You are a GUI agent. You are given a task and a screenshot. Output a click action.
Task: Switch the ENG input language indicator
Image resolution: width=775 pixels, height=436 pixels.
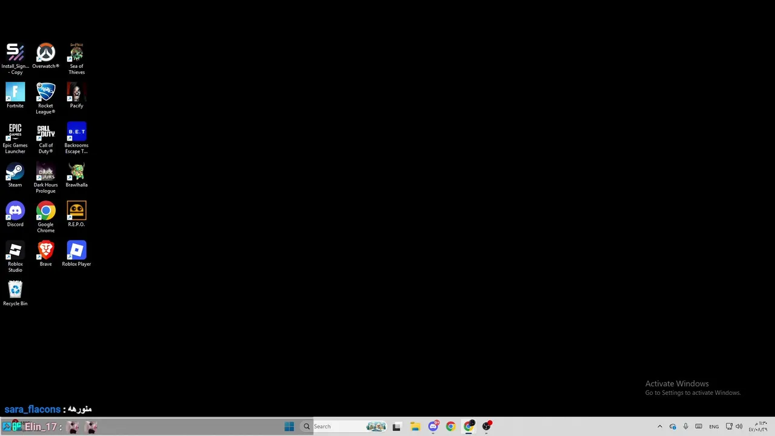[x=714, y=426]
